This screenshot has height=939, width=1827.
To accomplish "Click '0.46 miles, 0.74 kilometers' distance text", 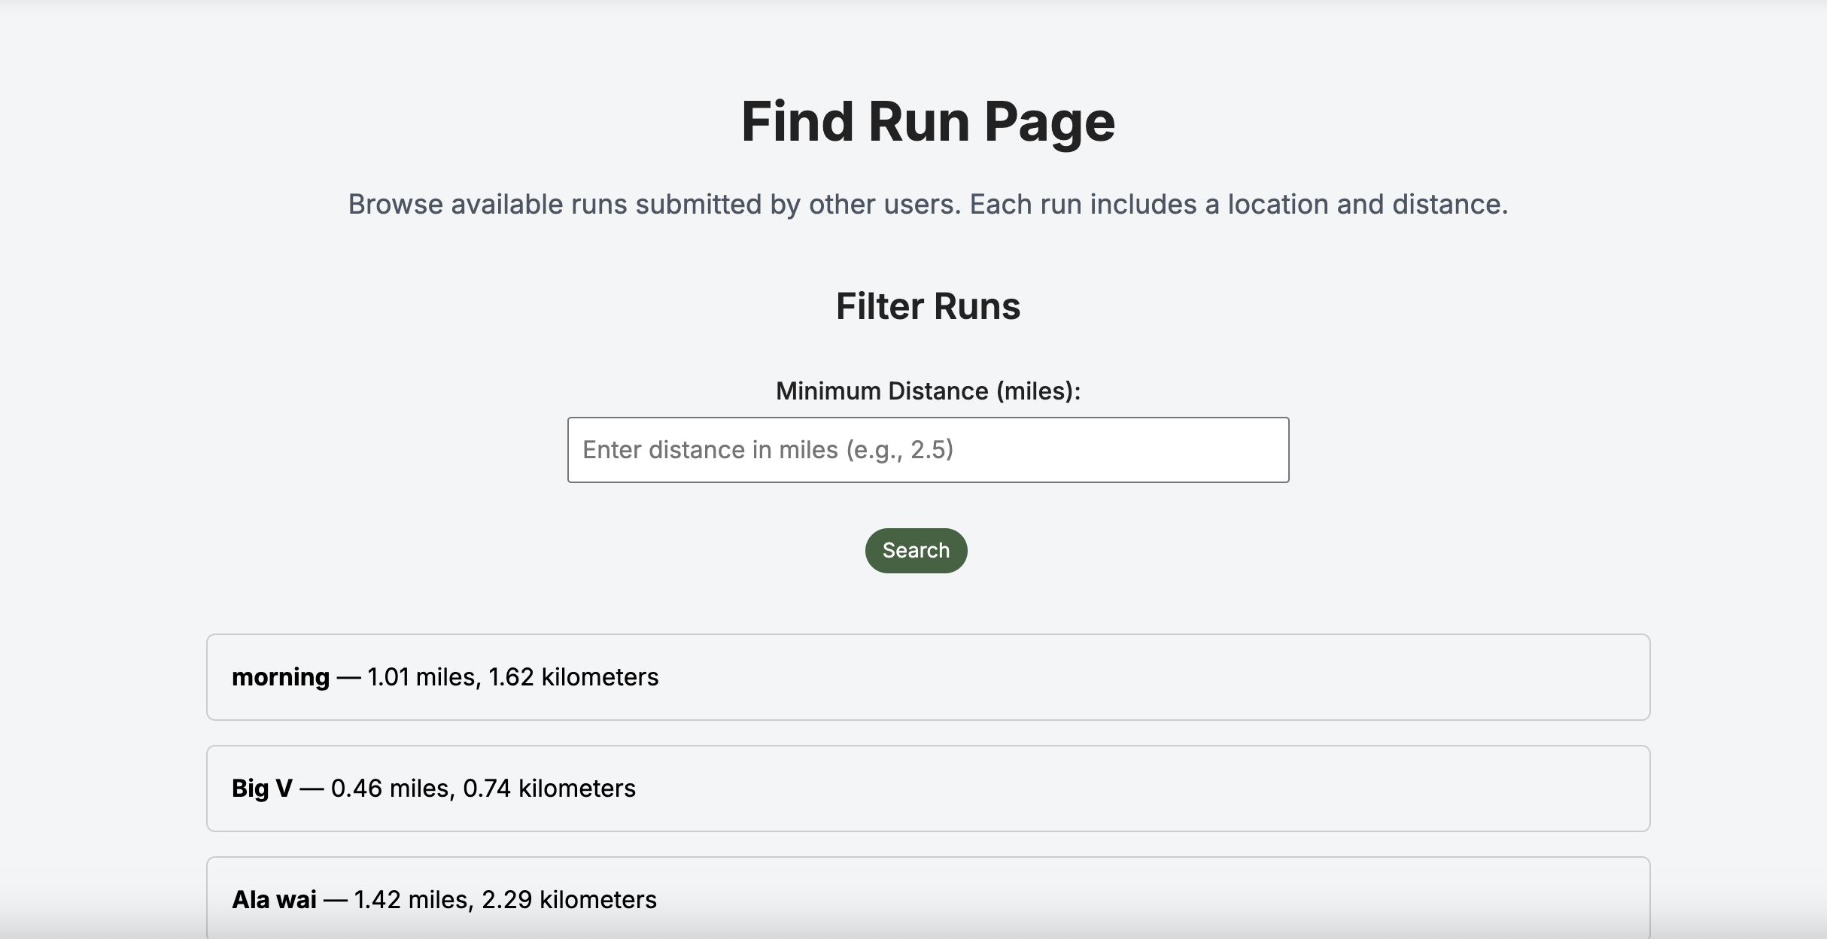I will pyautogui.click(x=483, y=789).
